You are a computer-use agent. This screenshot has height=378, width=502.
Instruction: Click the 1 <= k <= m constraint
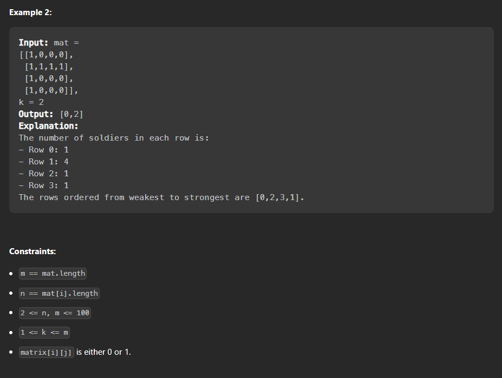[44, 333]
